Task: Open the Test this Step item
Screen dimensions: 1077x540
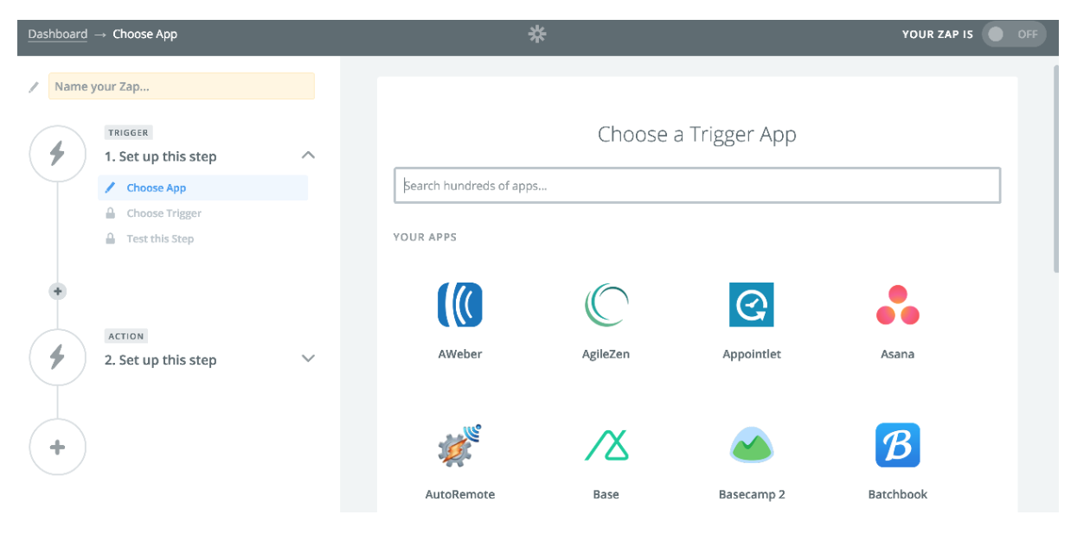Action: [x=202, y=238]
